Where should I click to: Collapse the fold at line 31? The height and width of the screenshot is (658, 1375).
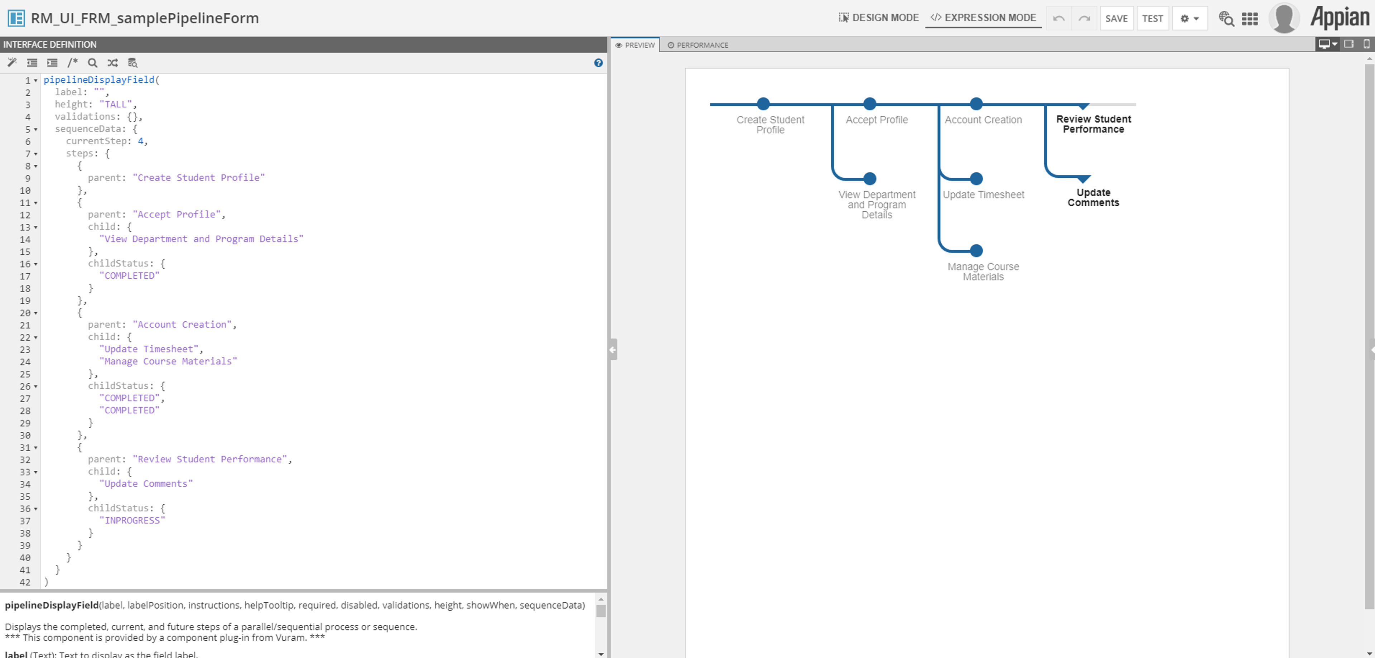point(36,448)
